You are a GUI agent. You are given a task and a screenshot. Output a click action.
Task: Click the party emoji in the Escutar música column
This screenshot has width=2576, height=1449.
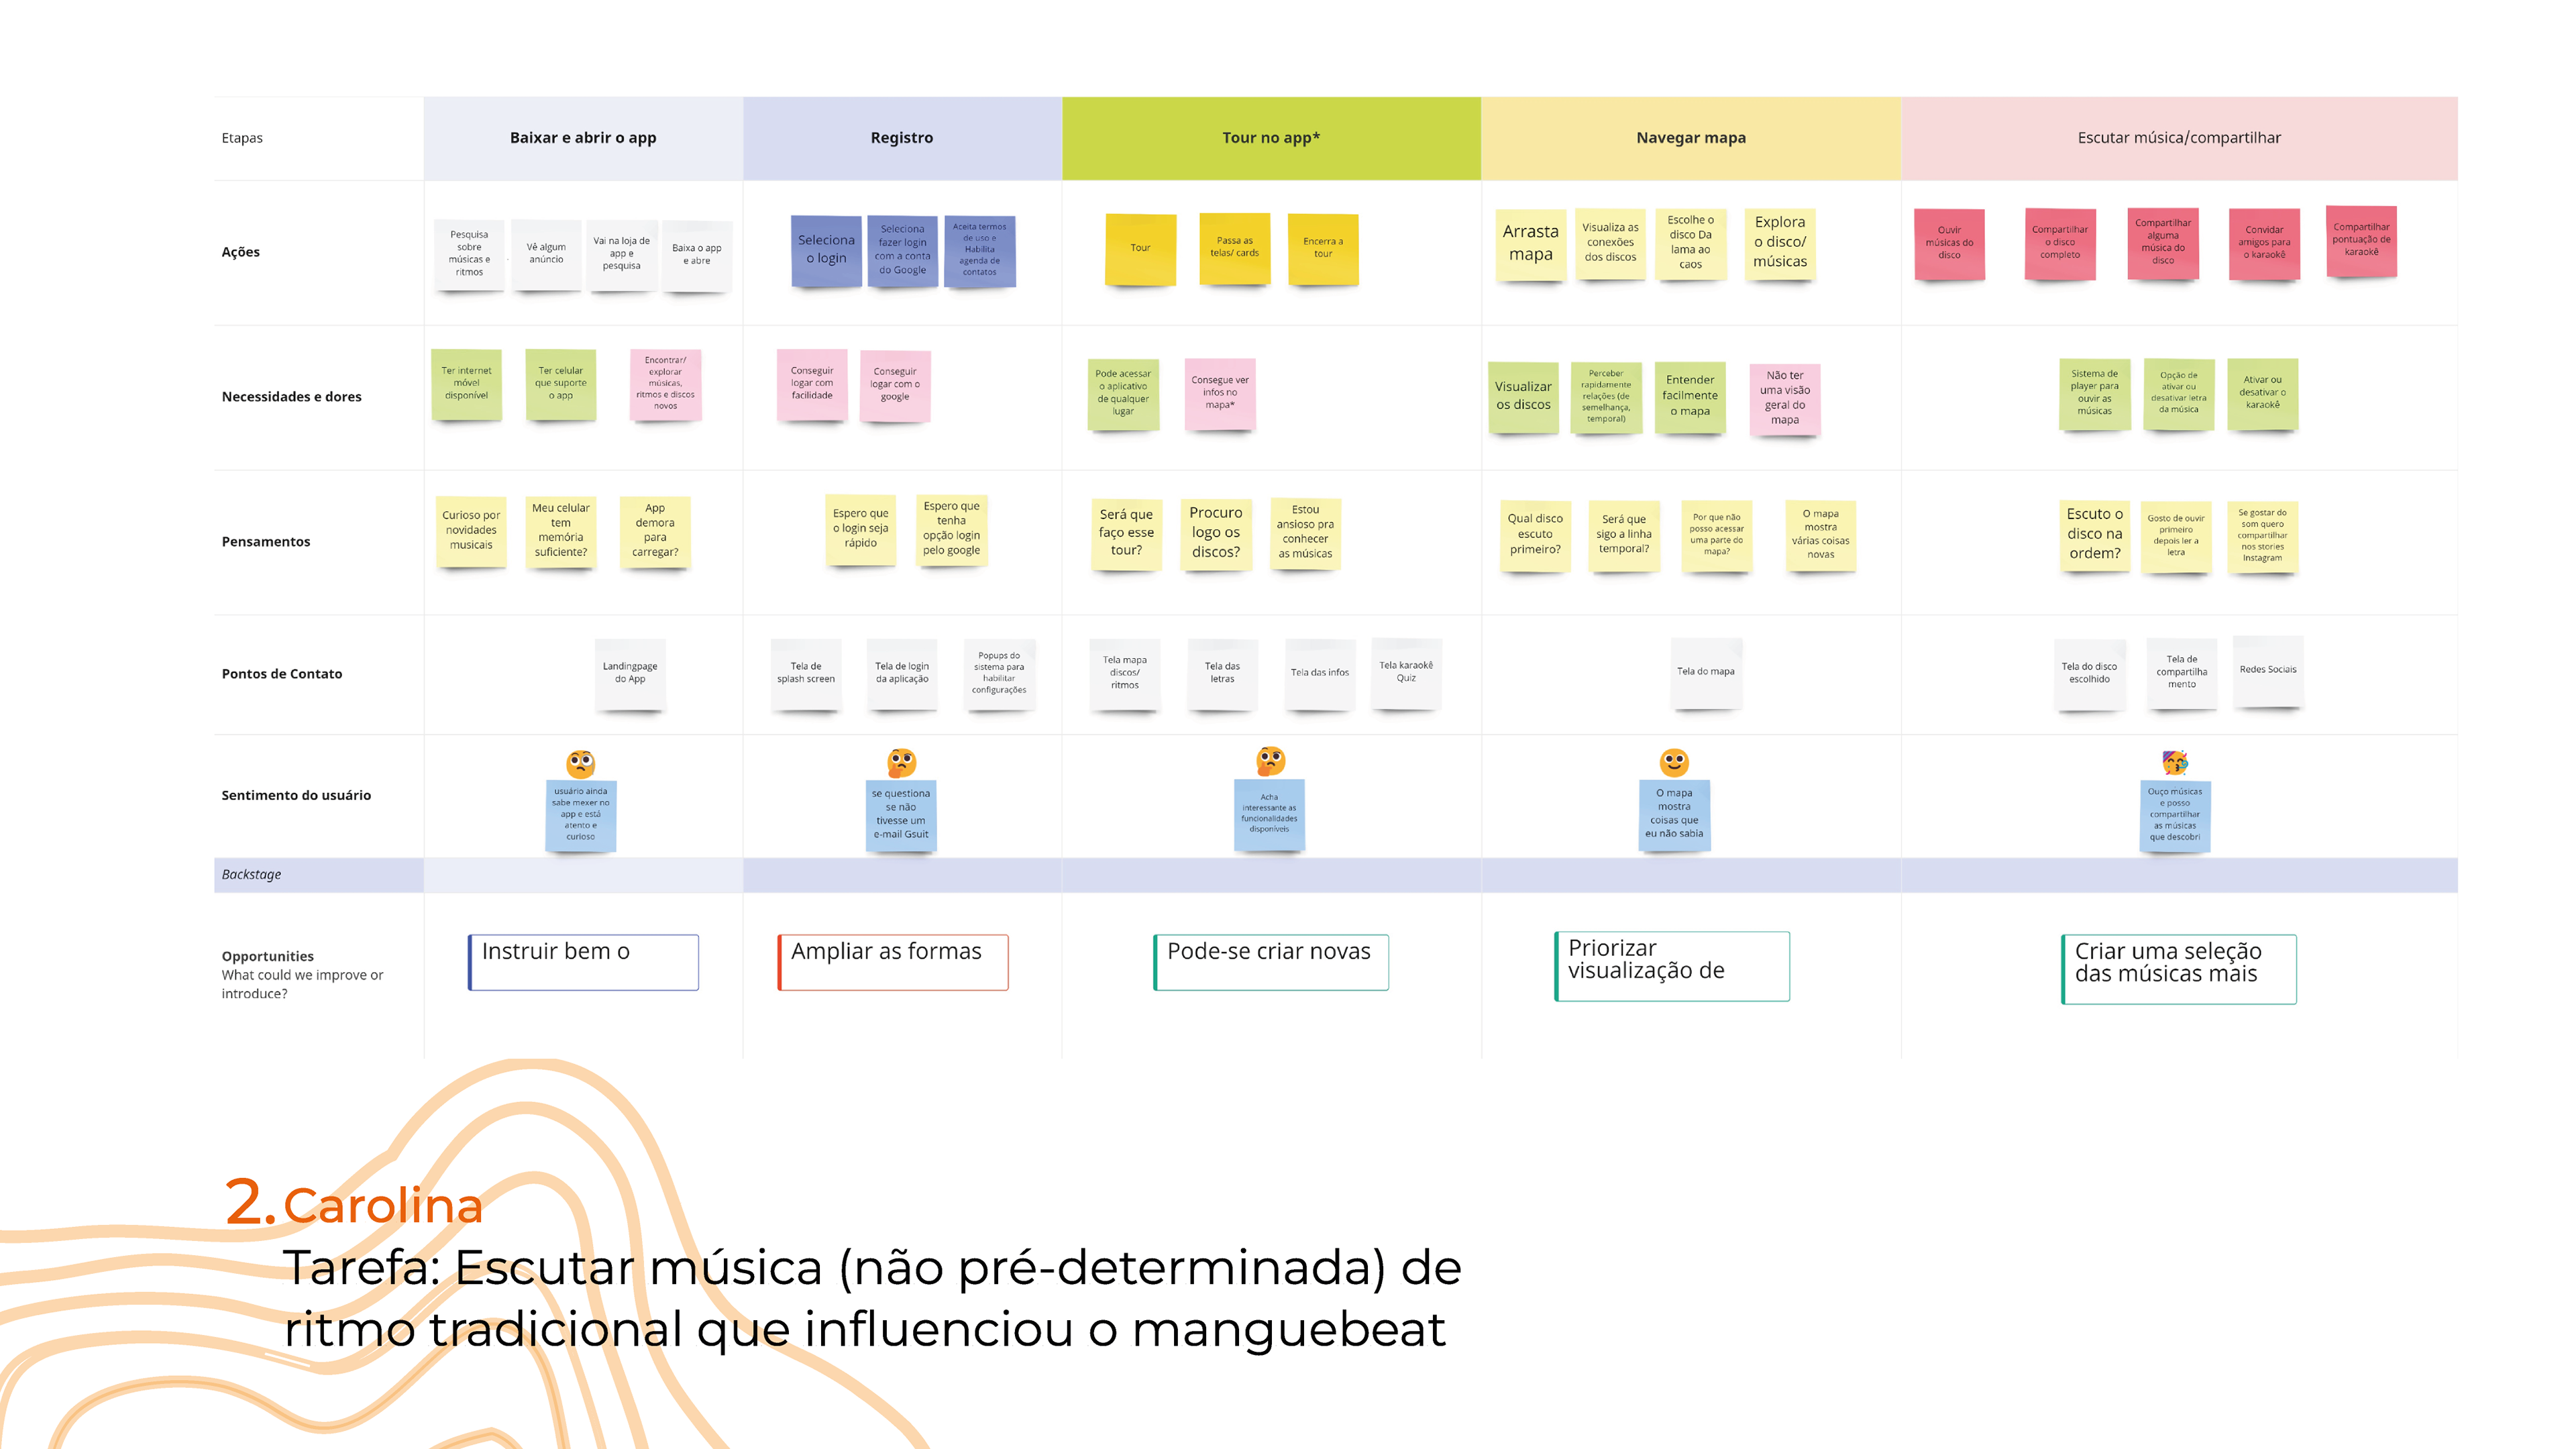coord(2175,763)
